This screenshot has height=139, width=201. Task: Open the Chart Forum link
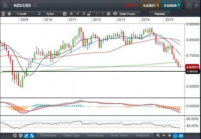pos(127,14)
